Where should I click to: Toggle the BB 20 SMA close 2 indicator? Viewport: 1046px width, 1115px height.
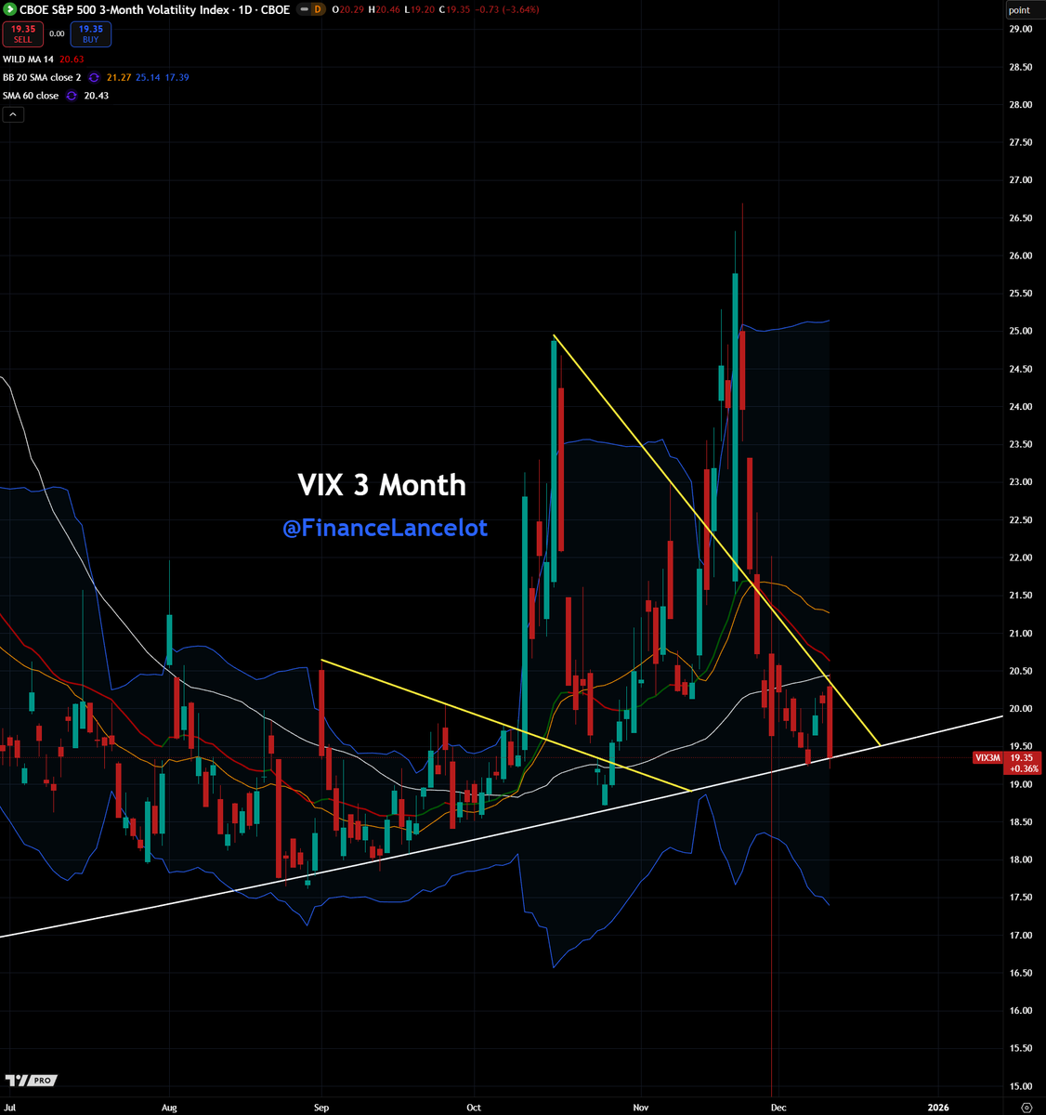42,77
